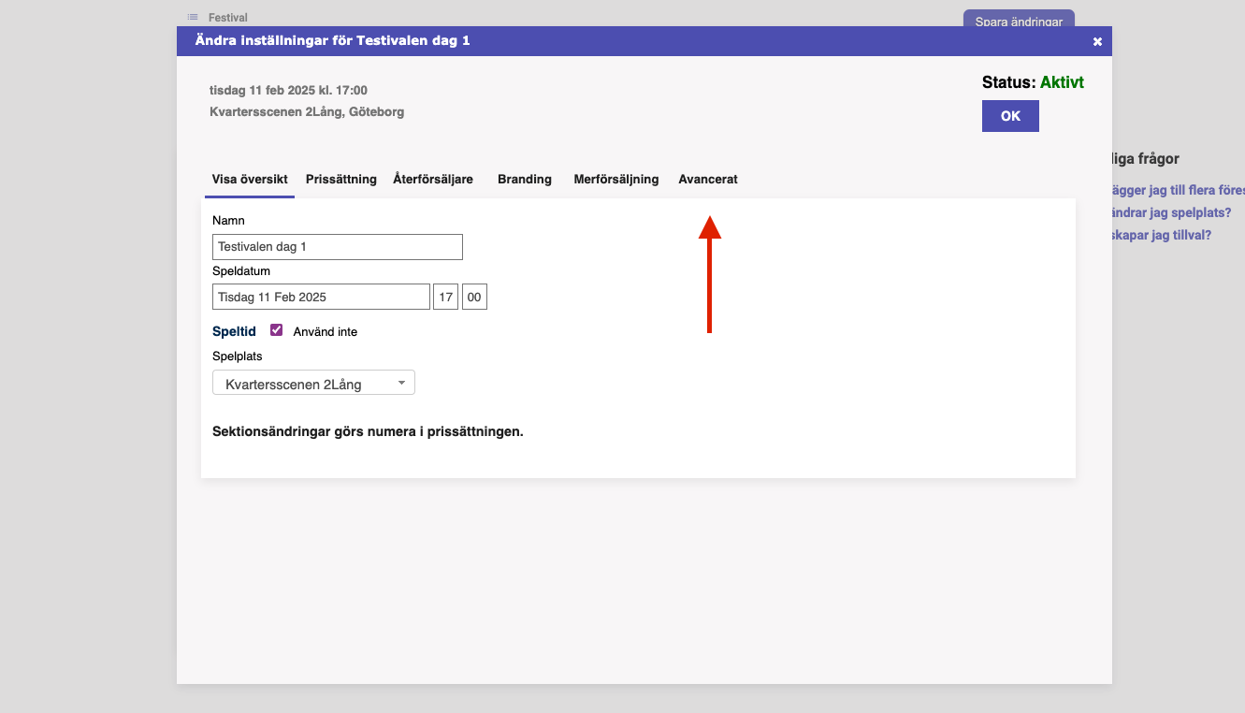Open the Spelplats dropdown
The width and height of the screenshot is (1245, 713).
click(313, 383)
